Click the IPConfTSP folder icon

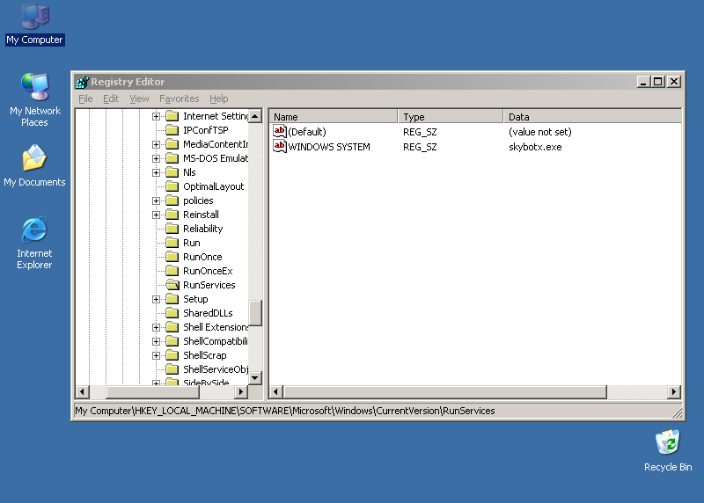point(172,130)
